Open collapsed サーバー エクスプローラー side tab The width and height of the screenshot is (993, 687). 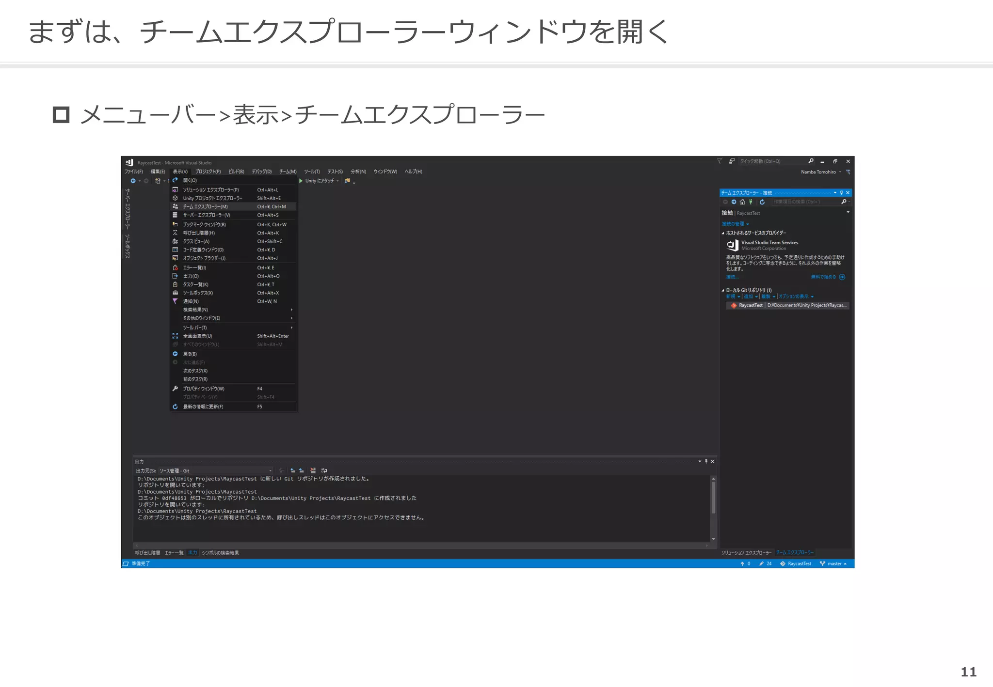coord(128,209)
